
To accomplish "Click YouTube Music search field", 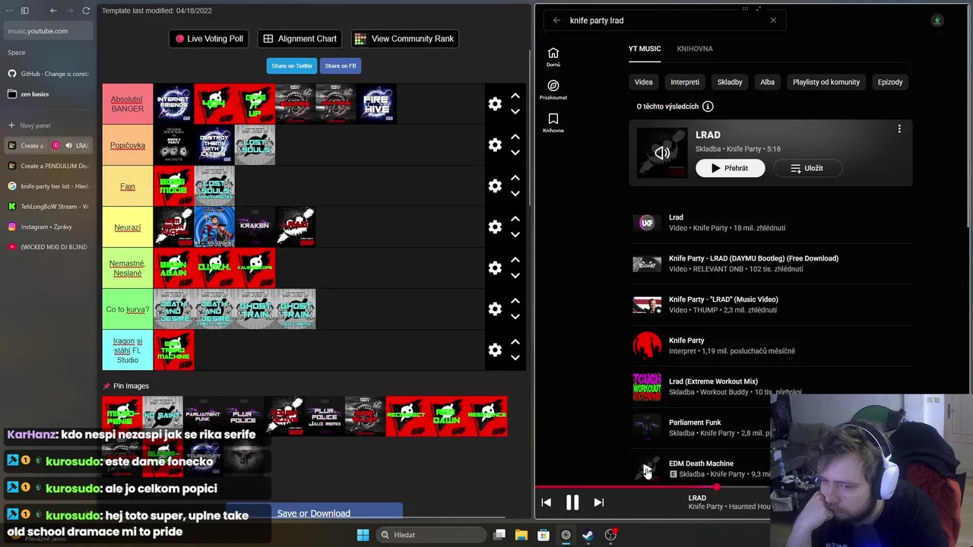I will click(665, 21).
